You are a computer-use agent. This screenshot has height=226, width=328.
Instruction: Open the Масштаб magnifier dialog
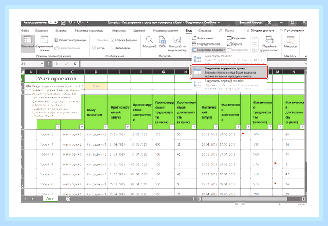point(149,42)
